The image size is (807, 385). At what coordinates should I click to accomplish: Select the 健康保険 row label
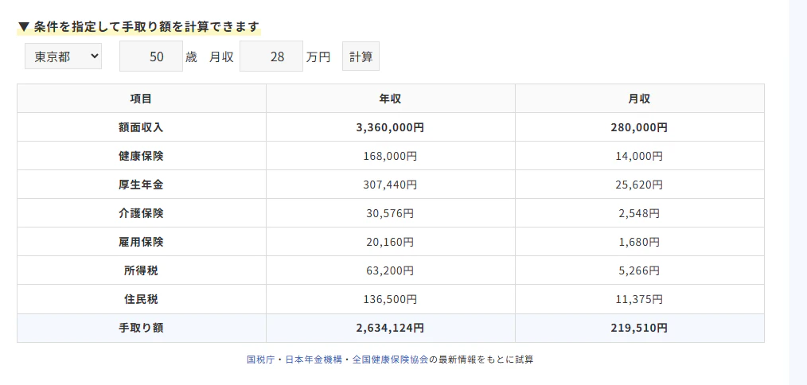141,156
